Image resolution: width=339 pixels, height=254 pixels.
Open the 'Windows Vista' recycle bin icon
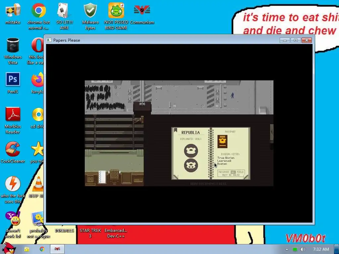tap(13, 51)
